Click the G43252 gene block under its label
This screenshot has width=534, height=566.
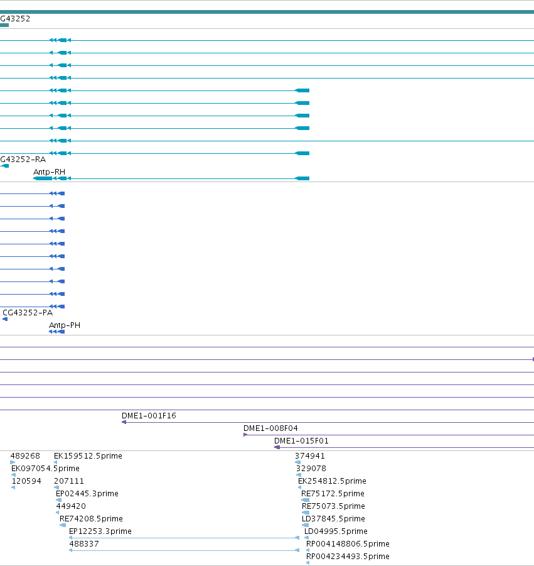(4, 25)
